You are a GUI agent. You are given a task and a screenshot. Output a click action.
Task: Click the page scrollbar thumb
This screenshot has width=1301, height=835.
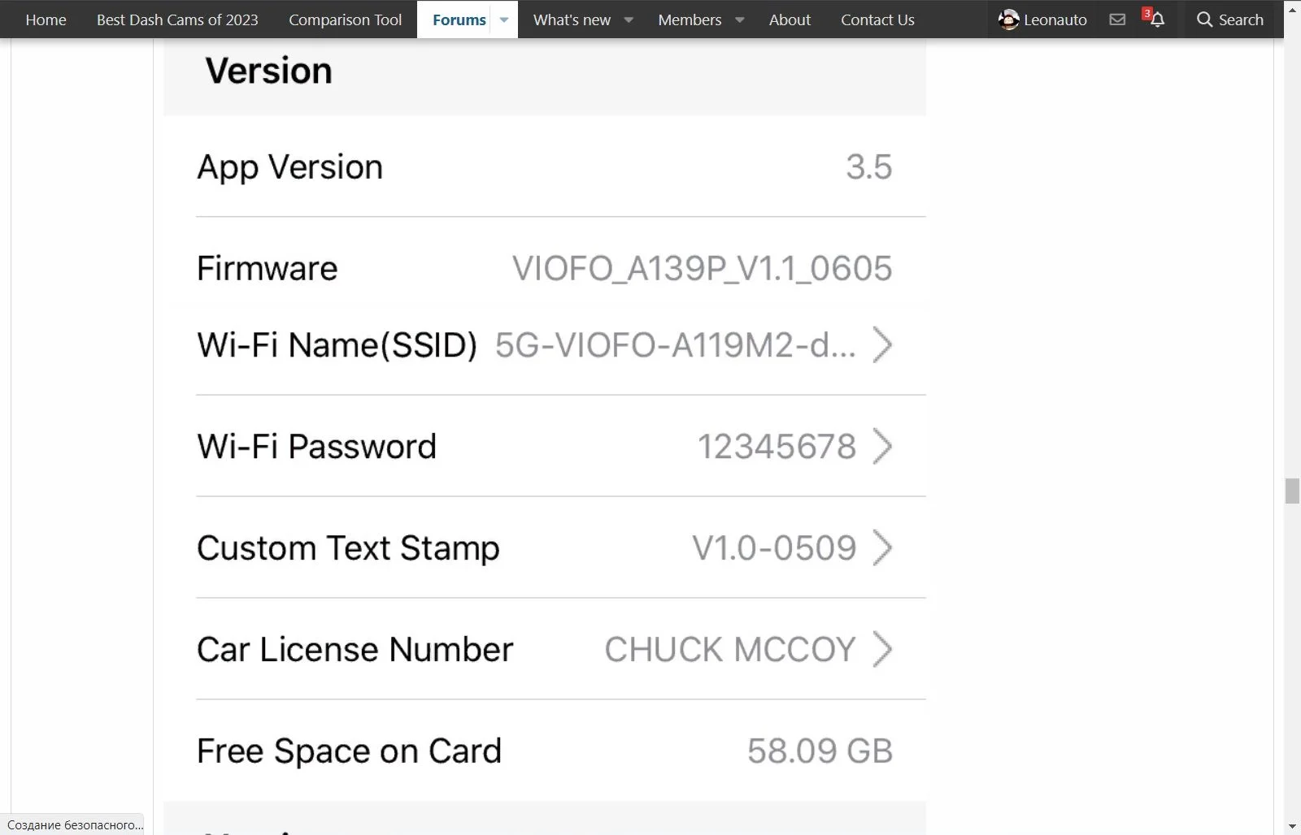[1292, 491]
